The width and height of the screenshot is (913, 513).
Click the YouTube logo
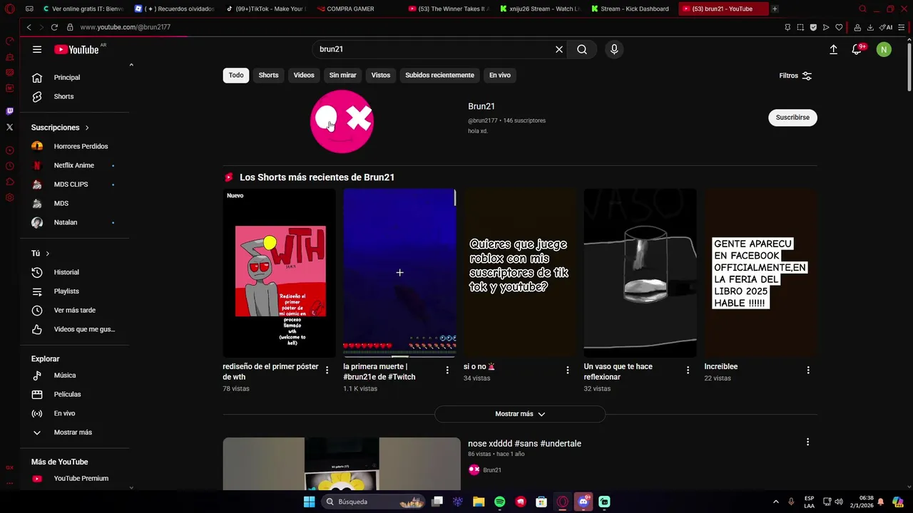[76, 49]
